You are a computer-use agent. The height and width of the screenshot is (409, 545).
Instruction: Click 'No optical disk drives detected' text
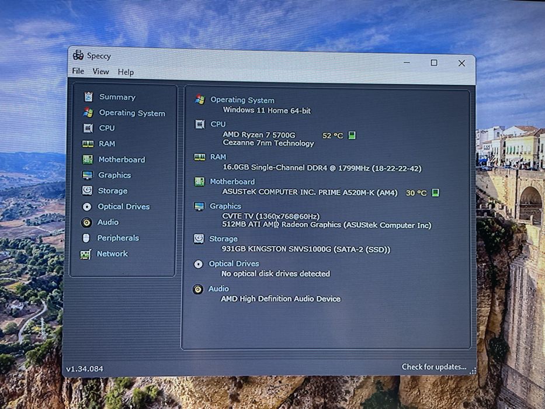click(276, 273)
